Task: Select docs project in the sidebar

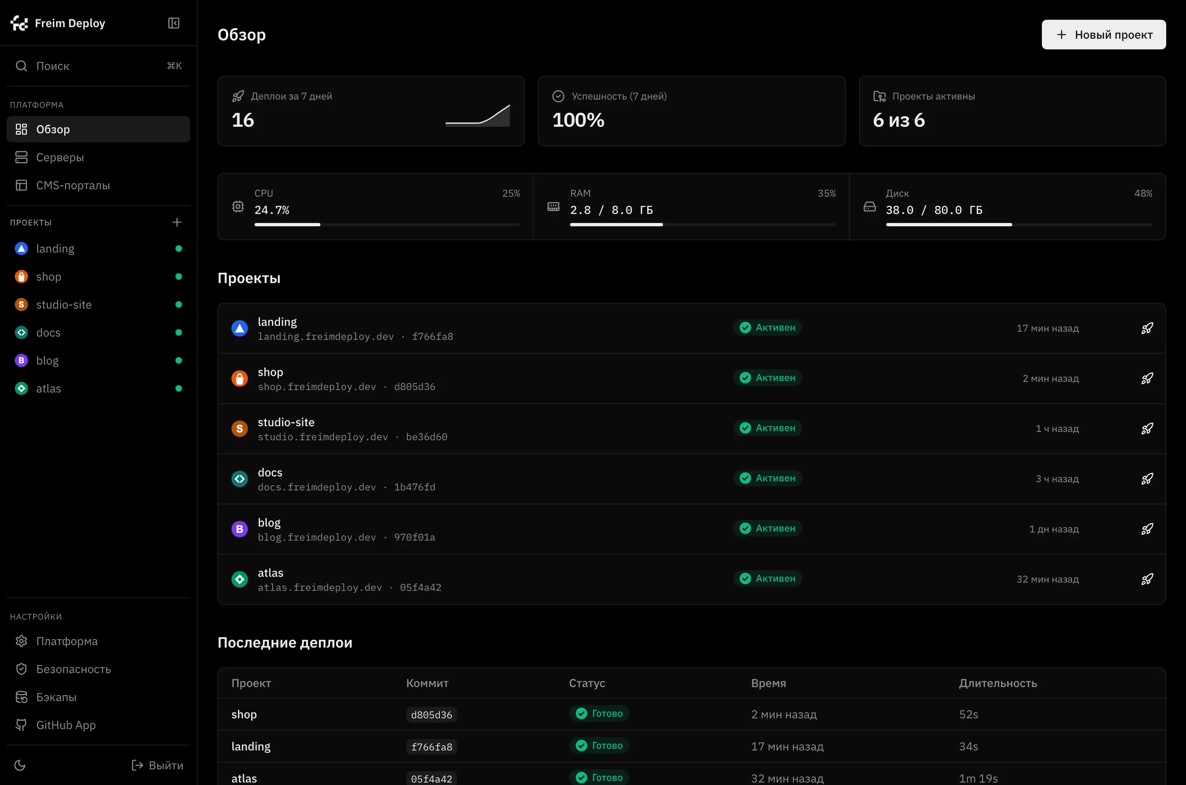Action: (x=98, y=332)
